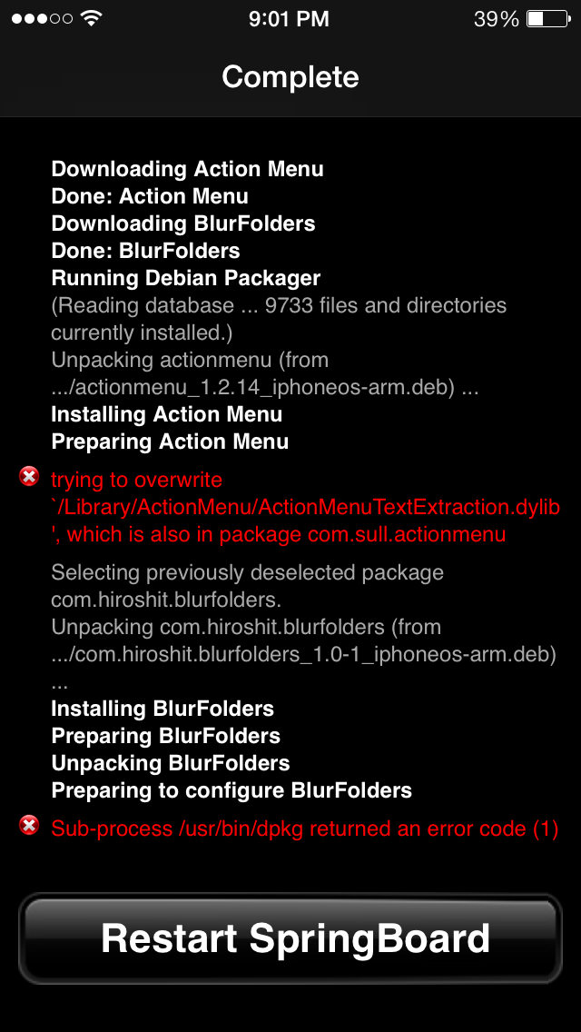Select the Downloading Action Menu line

point(188,169)
